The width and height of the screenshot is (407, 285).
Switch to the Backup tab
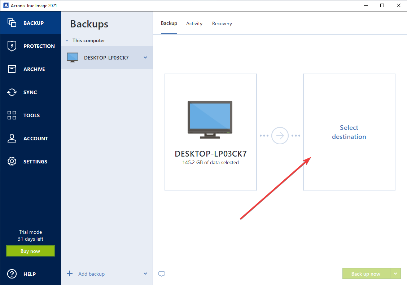pyautogui.click(x=169, y=23)
